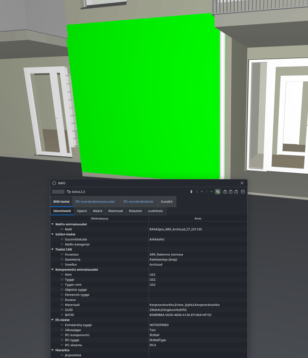Open the Materiaali sub-tab

tap(115, 211)
